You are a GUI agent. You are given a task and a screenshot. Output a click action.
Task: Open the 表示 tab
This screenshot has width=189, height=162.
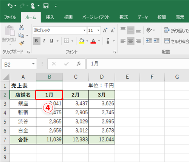click(180, 17)
